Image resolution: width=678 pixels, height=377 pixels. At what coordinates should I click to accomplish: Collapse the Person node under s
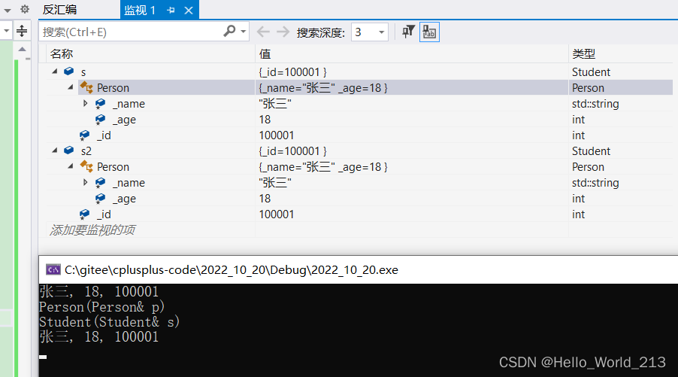click(x=71, y=87)
